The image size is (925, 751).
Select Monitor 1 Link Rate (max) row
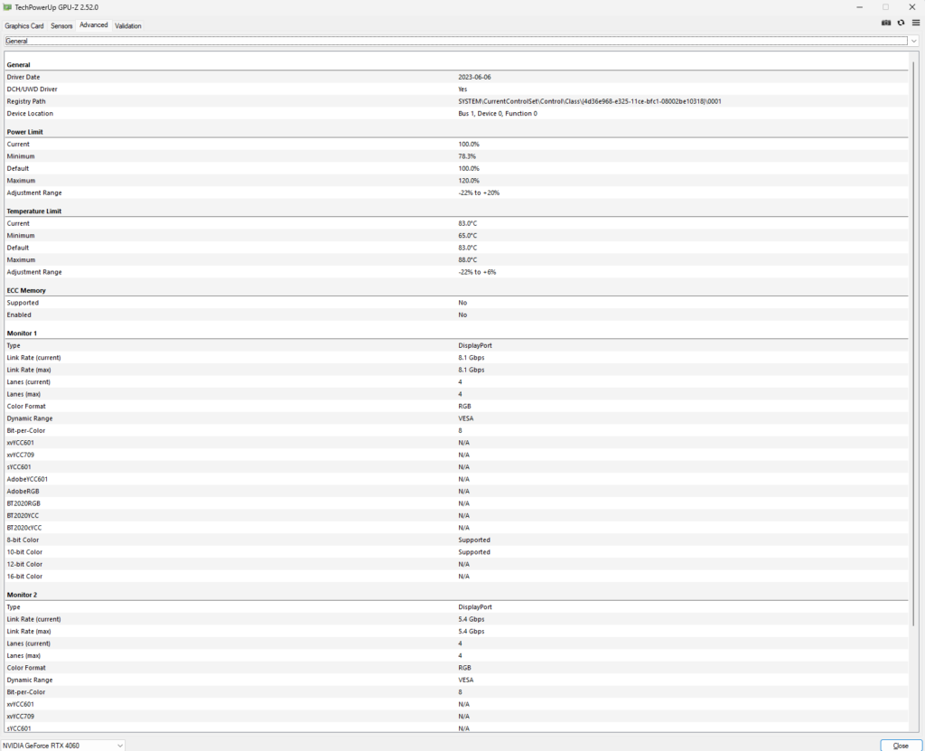pyautogui.click(x=456, y=370)
